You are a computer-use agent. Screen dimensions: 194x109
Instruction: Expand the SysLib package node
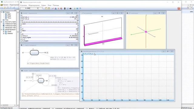pos(4,31)
